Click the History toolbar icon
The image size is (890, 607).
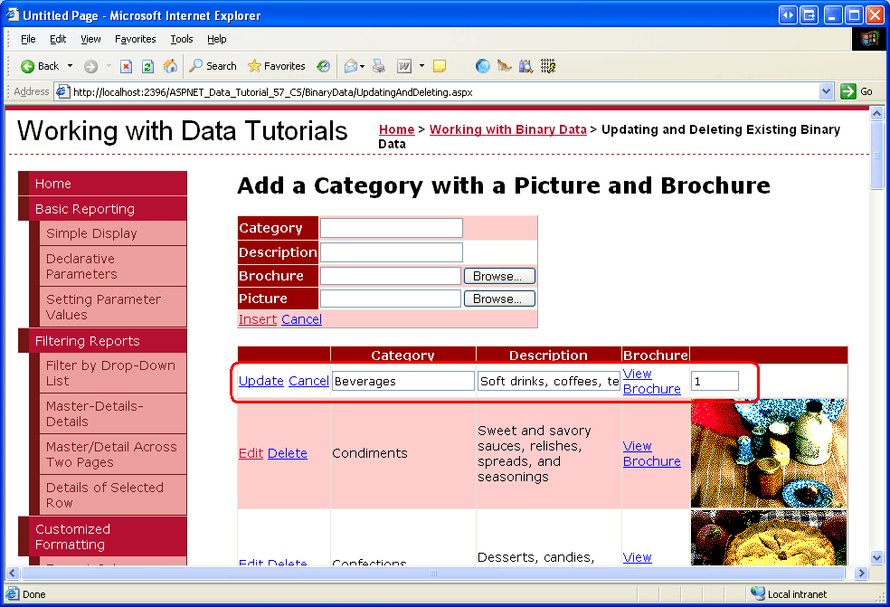tap(324, 66)
